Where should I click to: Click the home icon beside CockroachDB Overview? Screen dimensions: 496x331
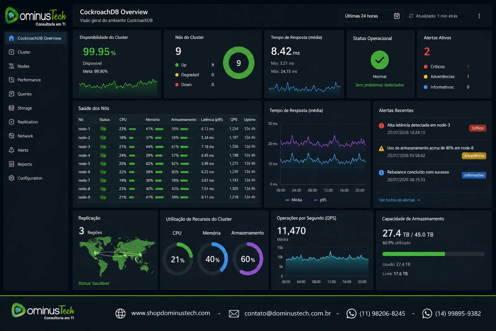[x=11, y=38]
